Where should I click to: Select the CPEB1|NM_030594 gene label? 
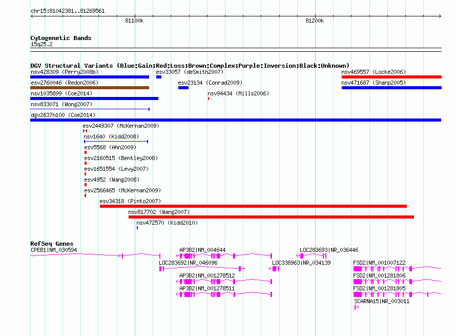(54, 250)
